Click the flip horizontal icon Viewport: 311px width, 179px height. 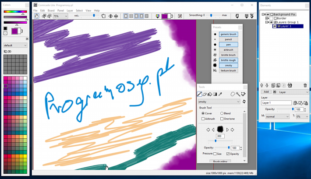[x=111, y=16]
